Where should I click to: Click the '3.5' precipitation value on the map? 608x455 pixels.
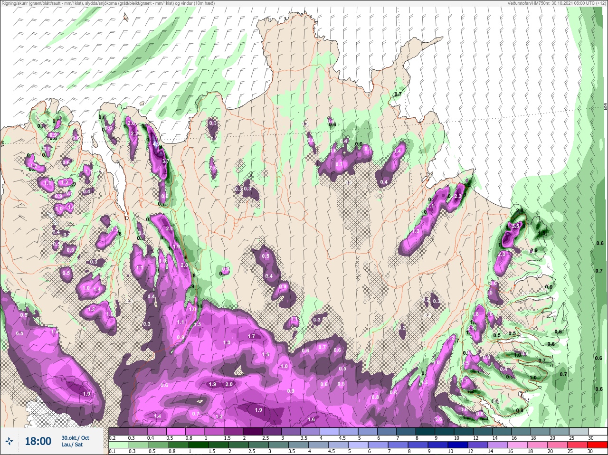(x=516, y=227)
